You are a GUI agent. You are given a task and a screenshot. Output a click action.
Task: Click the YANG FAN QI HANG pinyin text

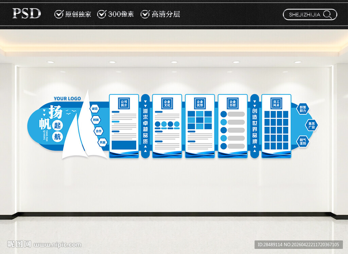pos(46,135)
